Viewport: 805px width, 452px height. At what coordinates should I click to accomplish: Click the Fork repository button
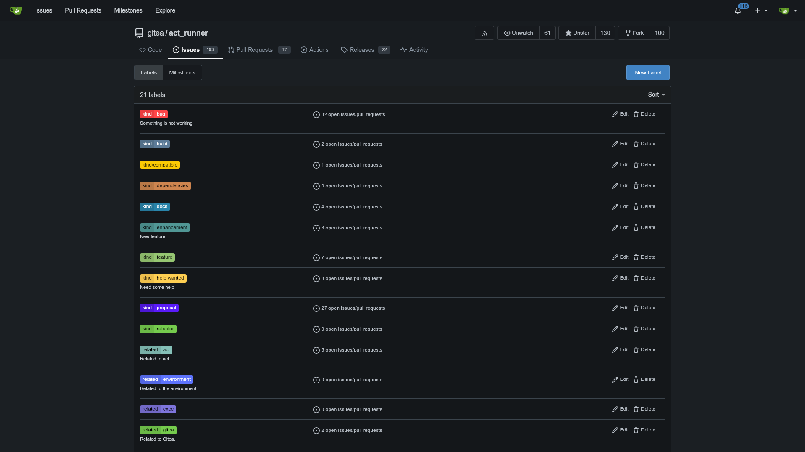[634, 33]
